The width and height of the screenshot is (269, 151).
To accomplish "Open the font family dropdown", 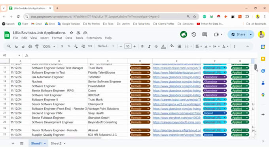I will [106, 46].
